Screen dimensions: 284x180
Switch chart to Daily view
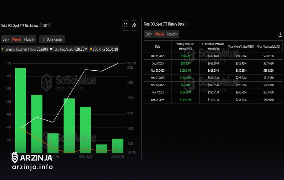click(x=6, y=39)
